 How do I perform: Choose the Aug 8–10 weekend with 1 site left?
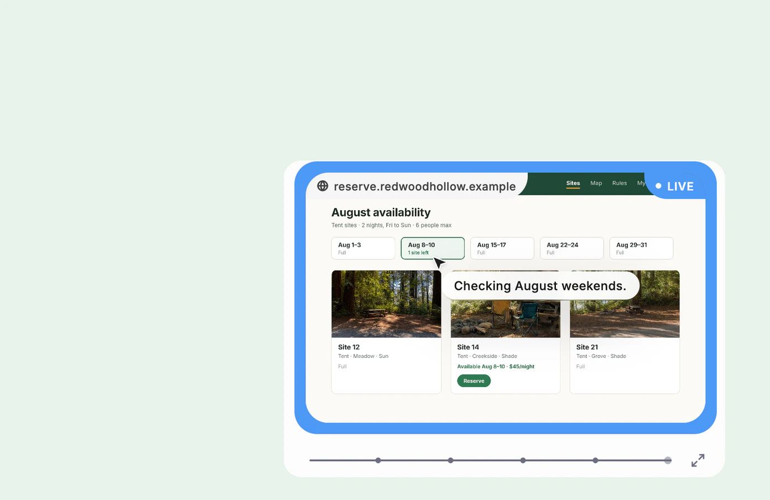click(433, 248)
